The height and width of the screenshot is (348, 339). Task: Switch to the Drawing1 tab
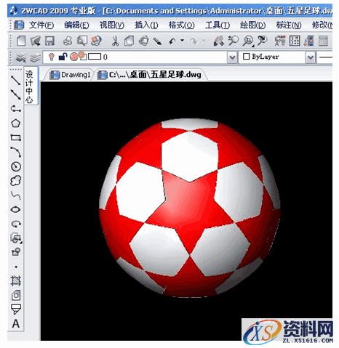(70, 75)
